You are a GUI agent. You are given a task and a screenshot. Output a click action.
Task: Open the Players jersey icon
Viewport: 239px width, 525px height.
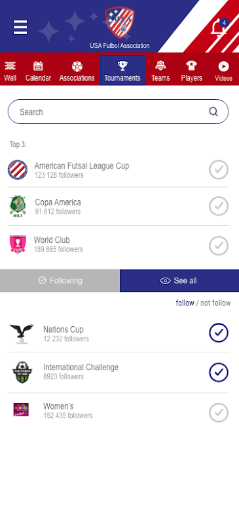(x=192, y=66)
